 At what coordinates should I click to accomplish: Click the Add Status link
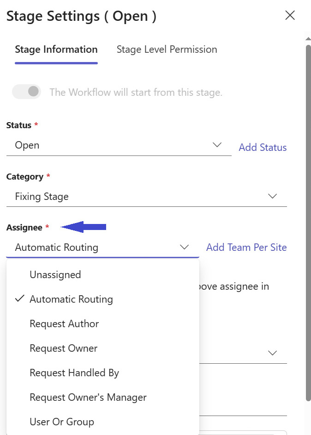coord(263,147)
